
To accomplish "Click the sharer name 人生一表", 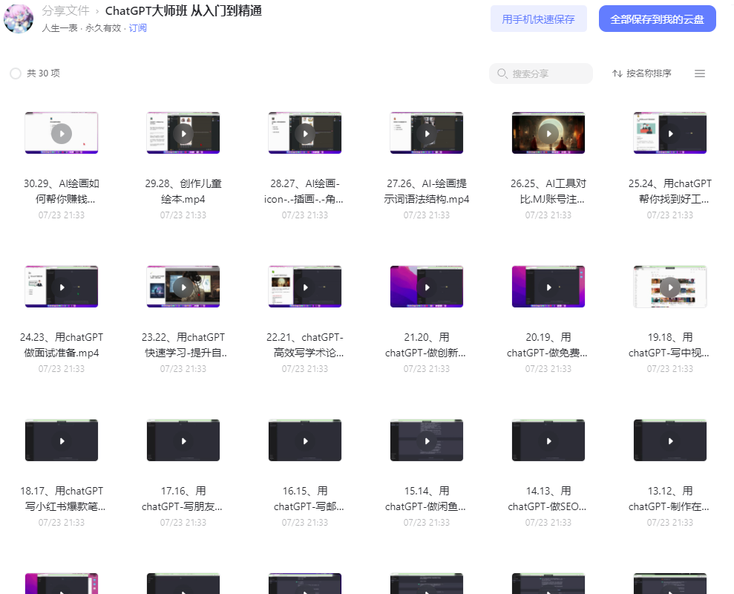I will click(60, 28).
